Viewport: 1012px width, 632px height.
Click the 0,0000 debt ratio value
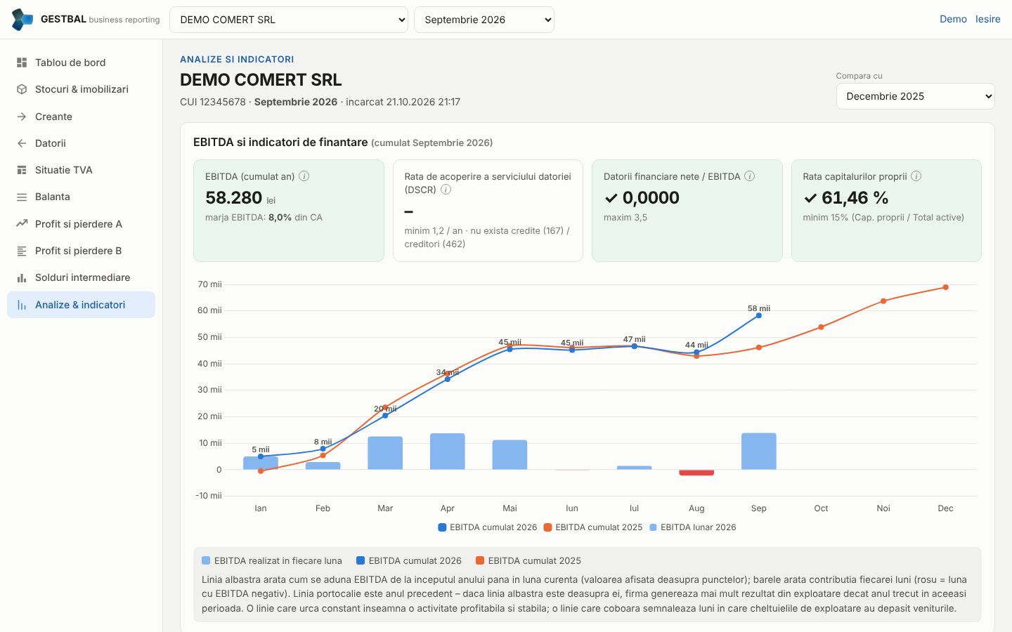651,198
